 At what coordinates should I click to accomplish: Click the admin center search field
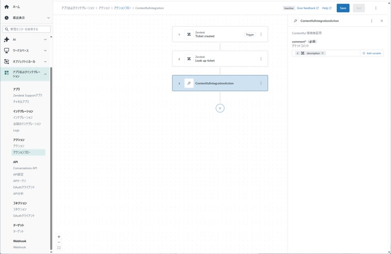27,29
